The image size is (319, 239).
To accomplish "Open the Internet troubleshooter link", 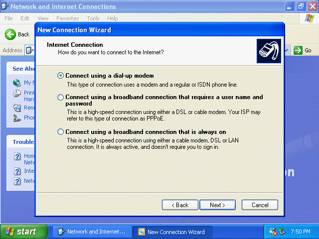I will [29, 171].
